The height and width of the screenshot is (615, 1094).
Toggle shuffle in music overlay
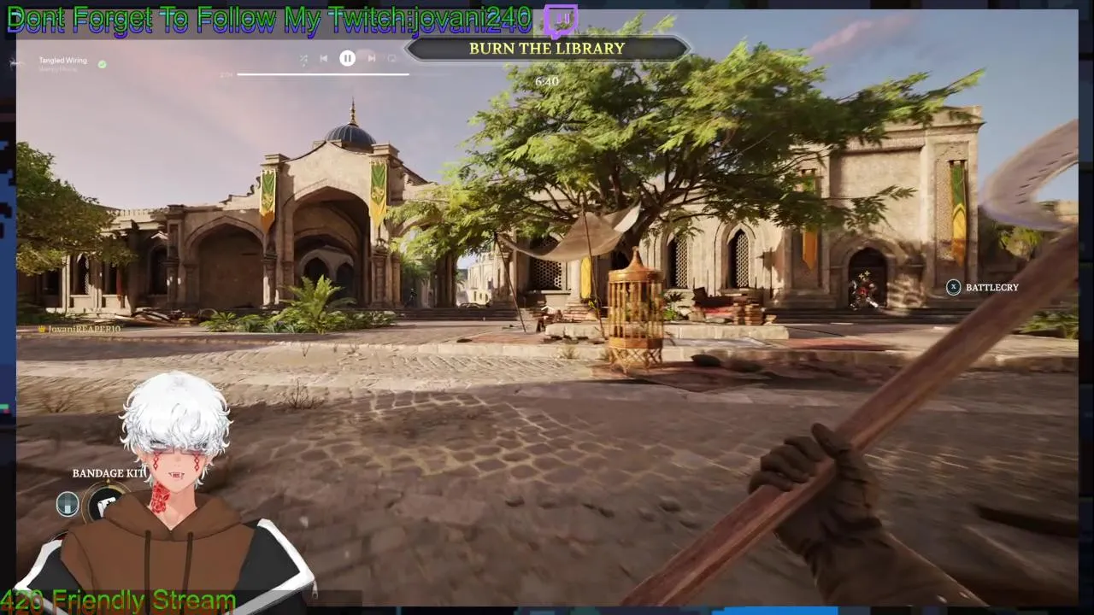pos(303,59)
